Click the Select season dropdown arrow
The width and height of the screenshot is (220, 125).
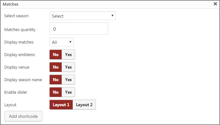click(x=113, y=16)
